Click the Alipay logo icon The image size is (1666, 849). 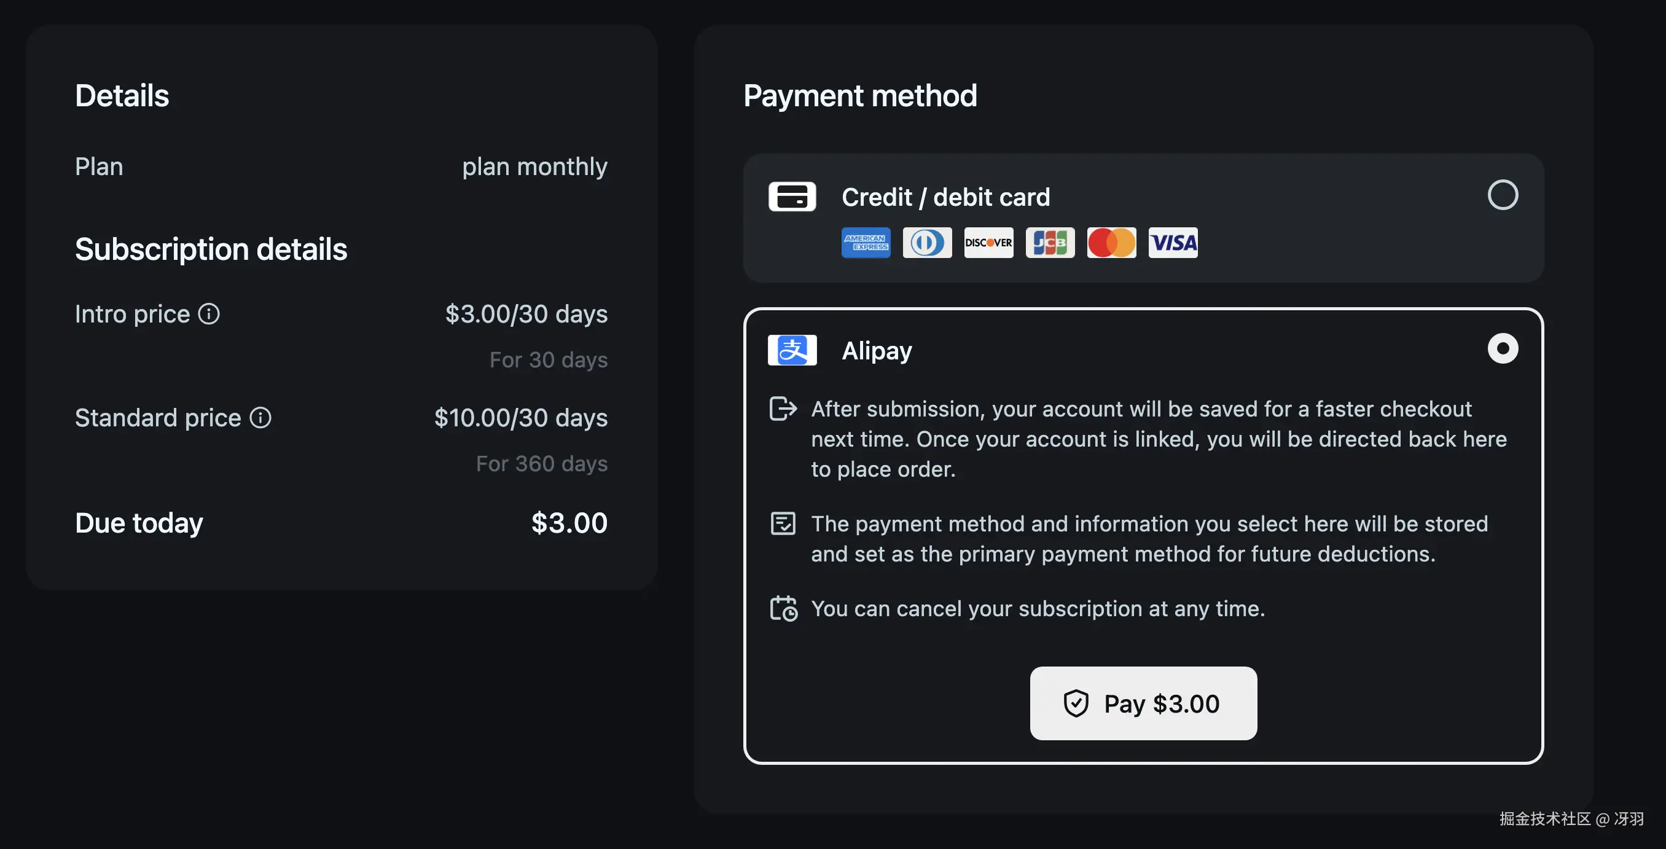pos(792,350)
